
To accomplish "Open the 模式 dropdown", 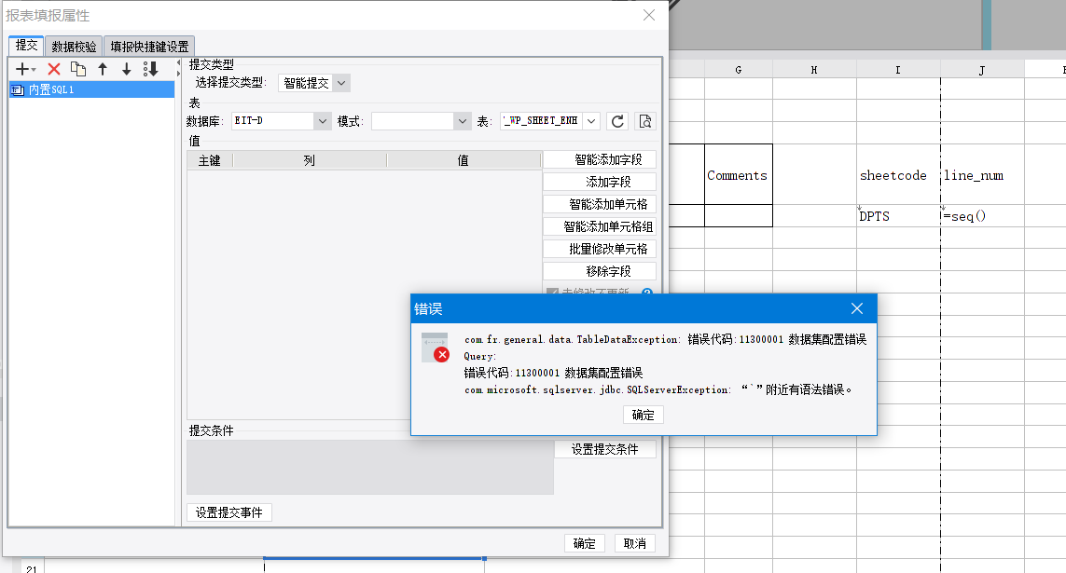I will (463, 121).
